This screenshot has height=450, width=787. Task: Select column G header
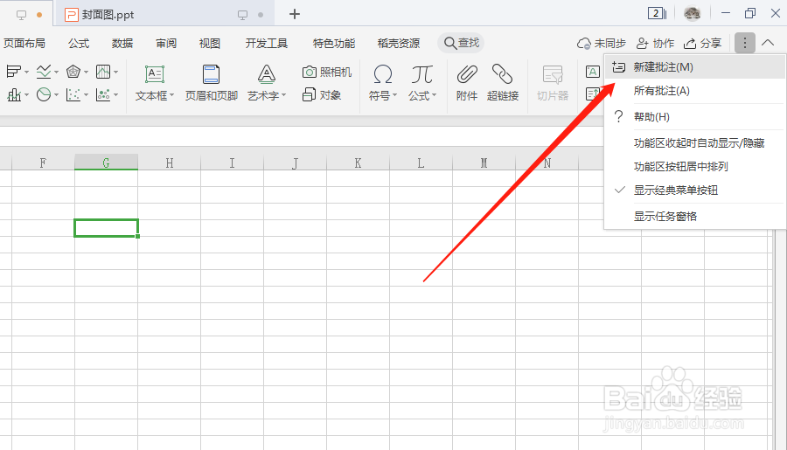106,163
